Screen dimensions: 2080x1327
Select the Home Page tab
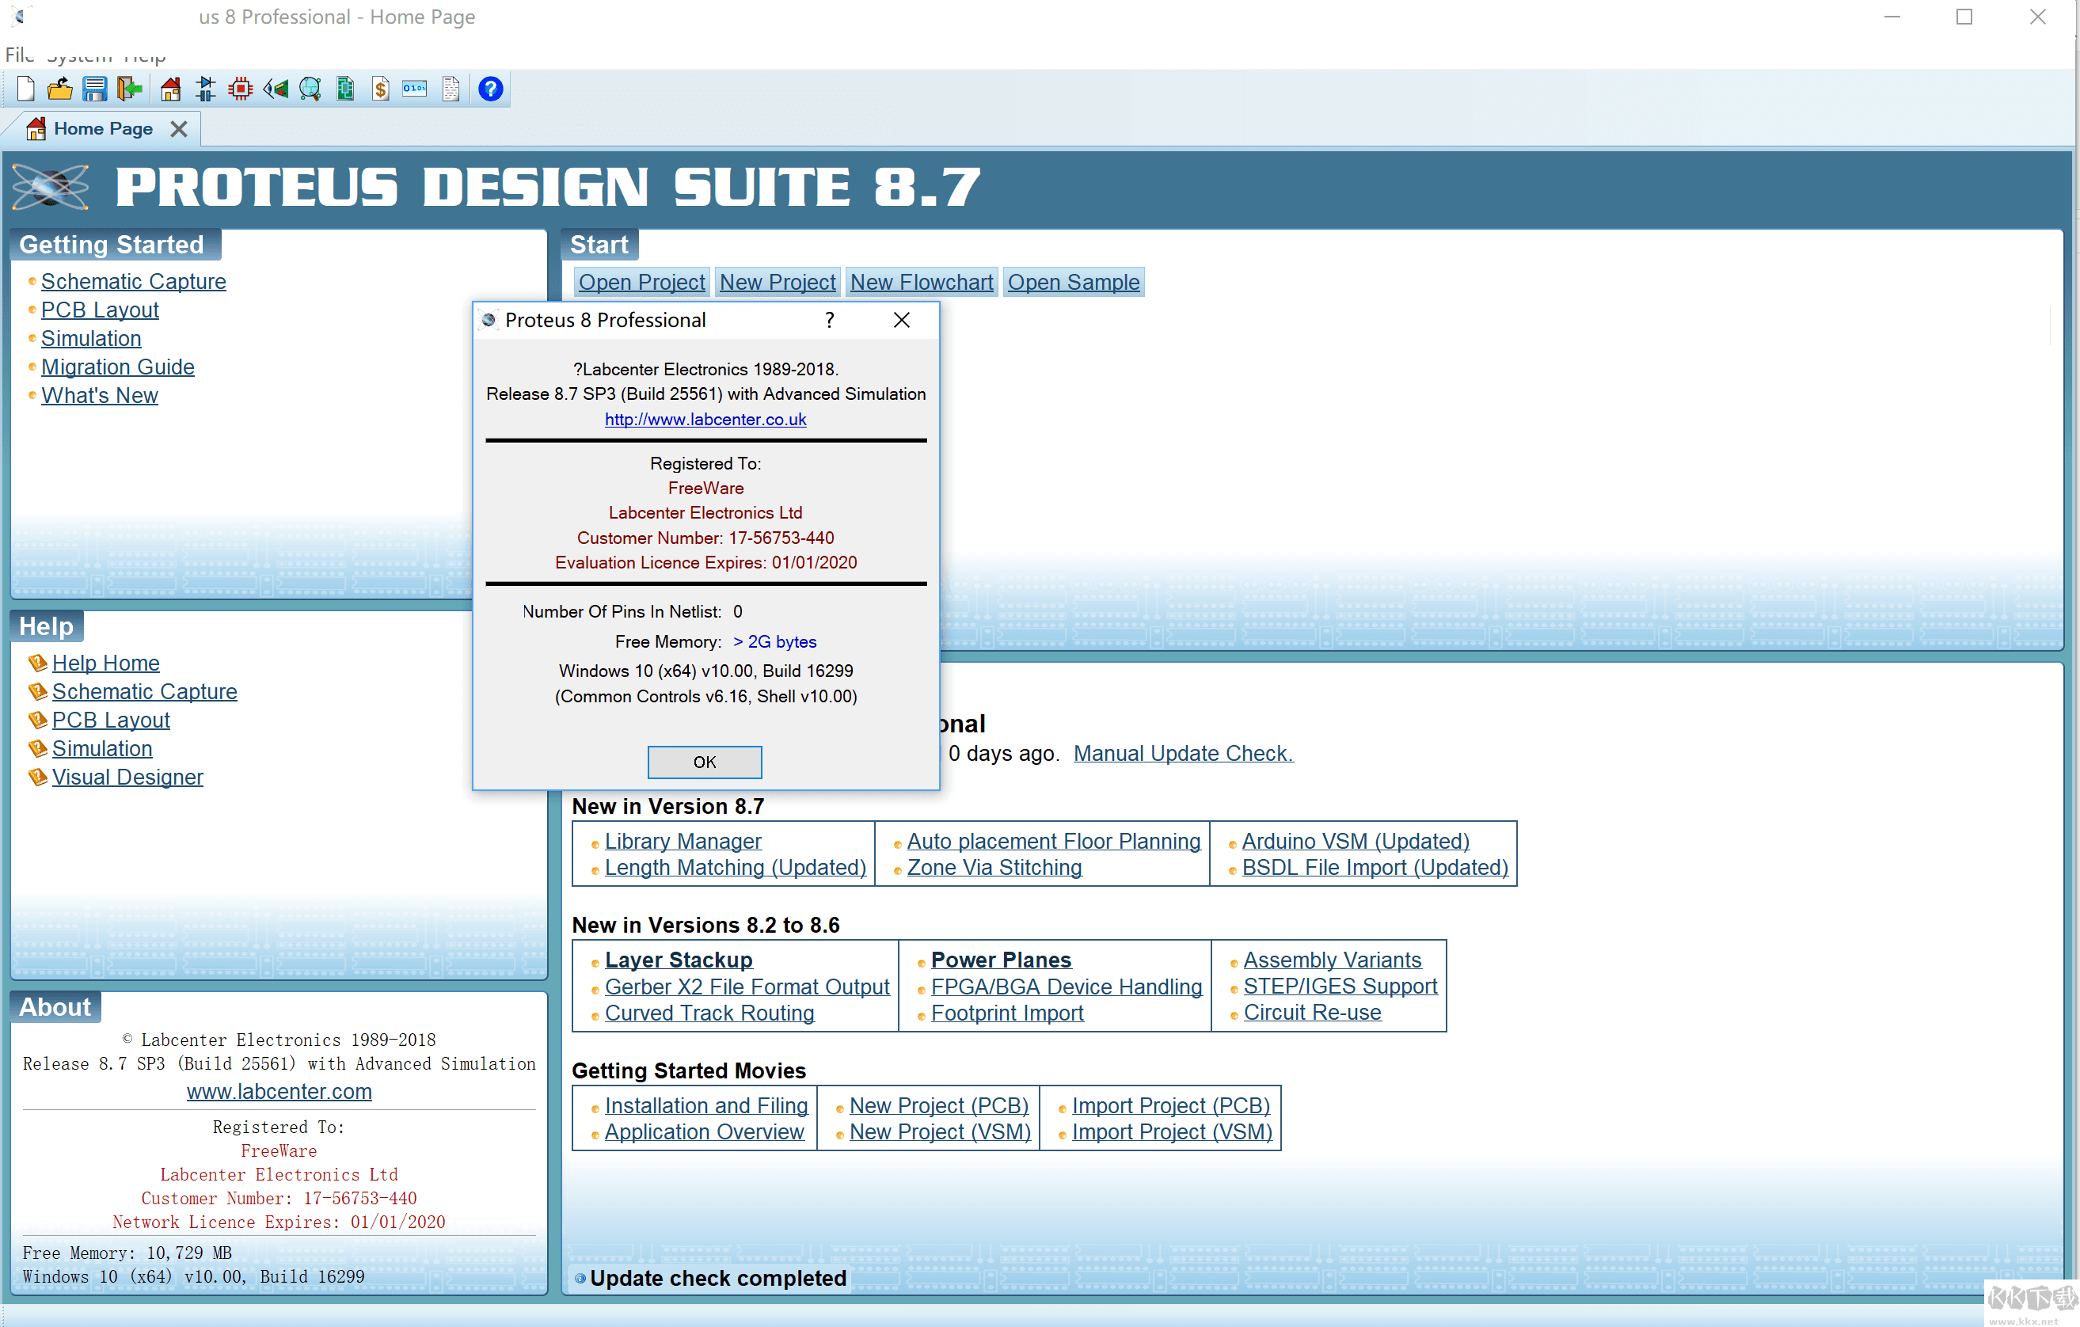(x=102, y=129)
